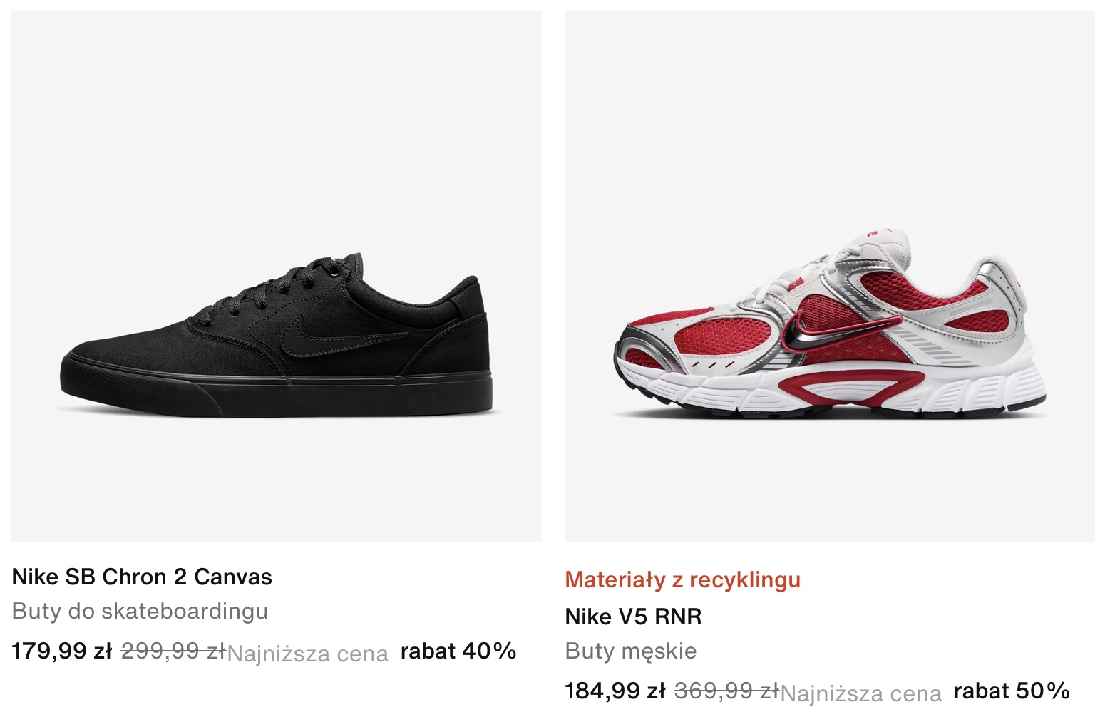
Task: Click the 'rabat 40%' discount label
Action: coord(458,651)
